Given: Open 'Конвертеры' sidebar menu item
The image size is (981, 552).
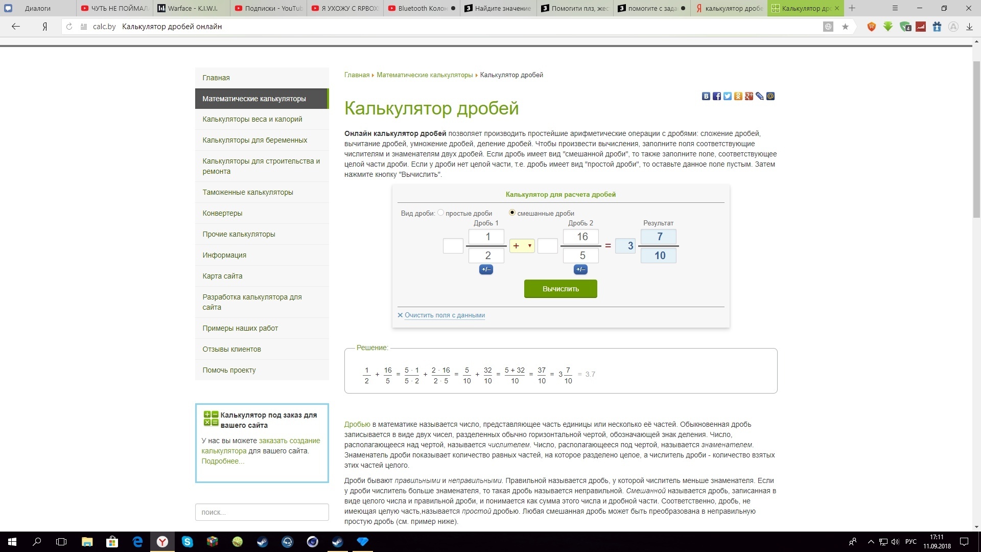Looking at the screenshot, I should (x=222, y=213).
